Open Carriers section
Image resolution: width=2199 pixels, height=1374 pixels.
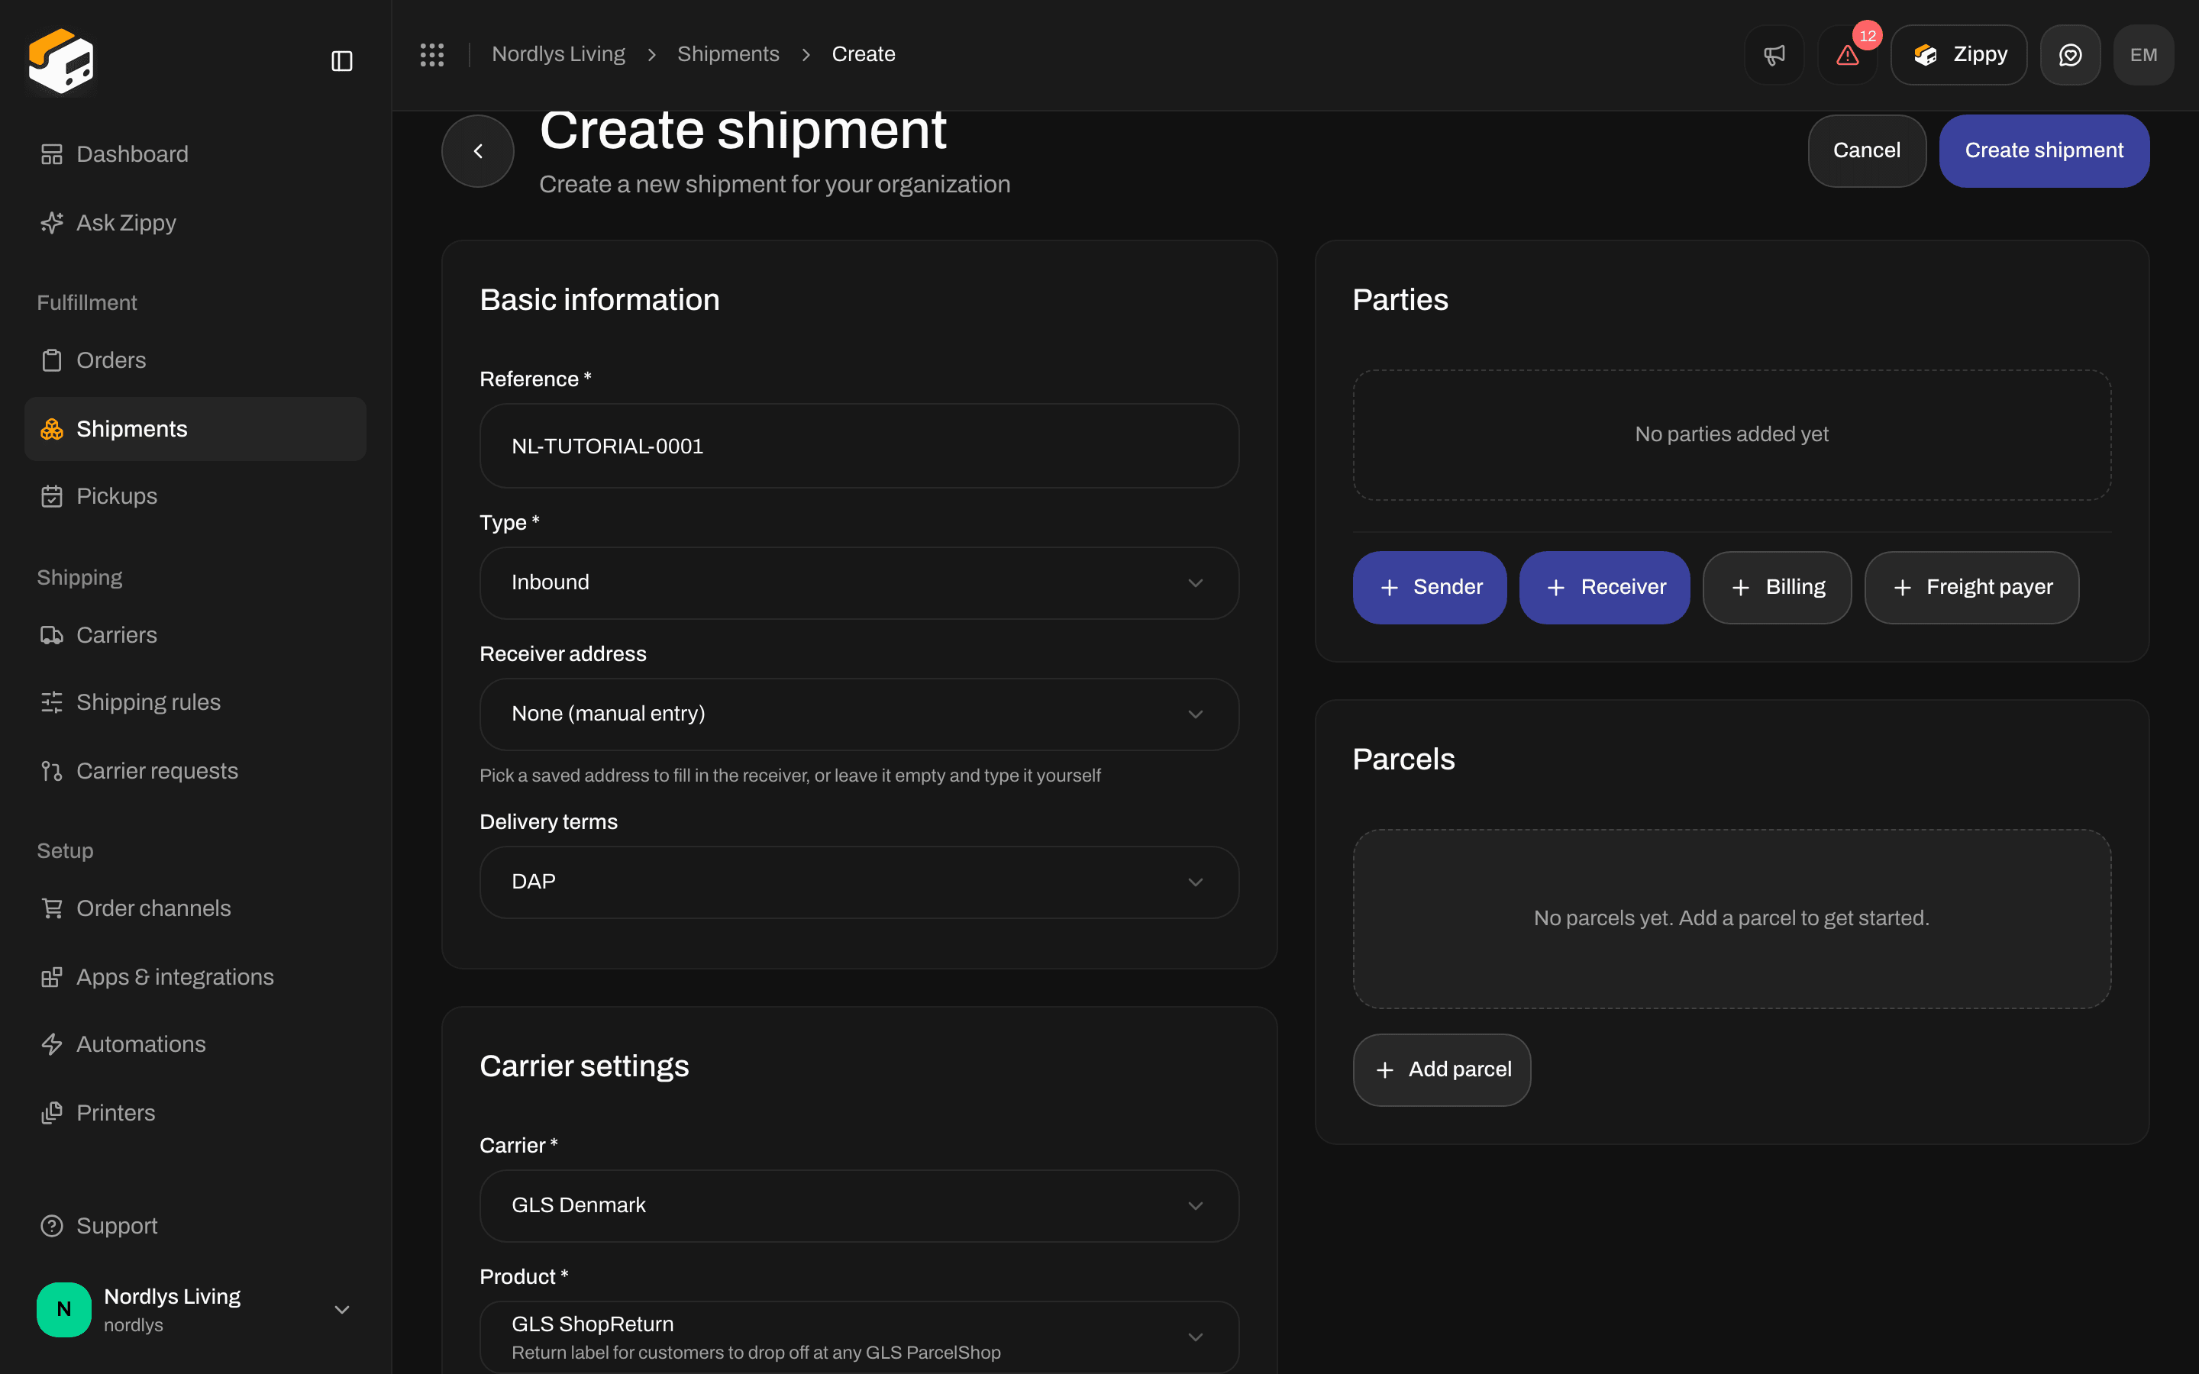point(195,635)
